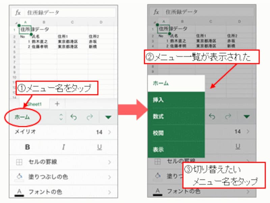Tap font color A icon in right screen
This screenshot has height=203, width=270.
(158, 191)
